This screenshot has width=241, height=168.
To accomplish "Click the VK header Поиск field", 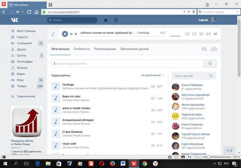I will [x=72, y=20].
